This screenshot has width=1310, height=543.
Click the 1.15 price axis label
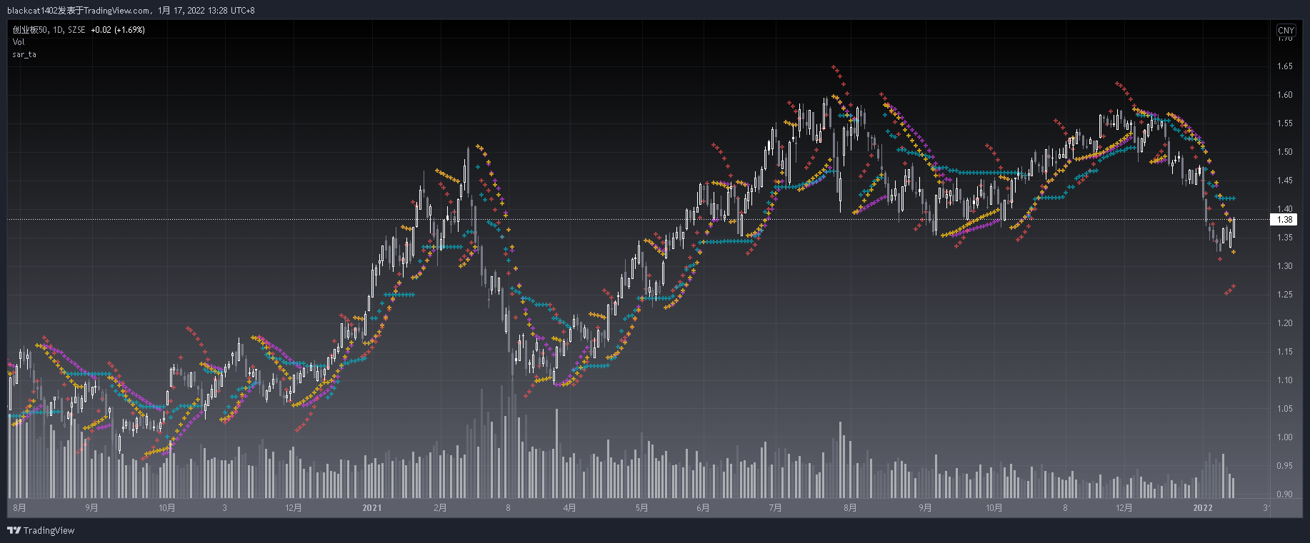1285,352
